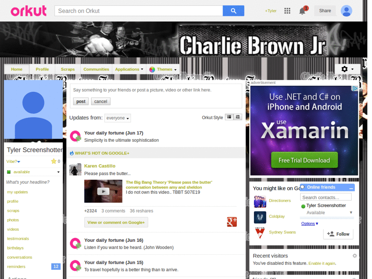
Task: Click the red Google+ icon
Action: pyautogui.click(x=232, y=222)
